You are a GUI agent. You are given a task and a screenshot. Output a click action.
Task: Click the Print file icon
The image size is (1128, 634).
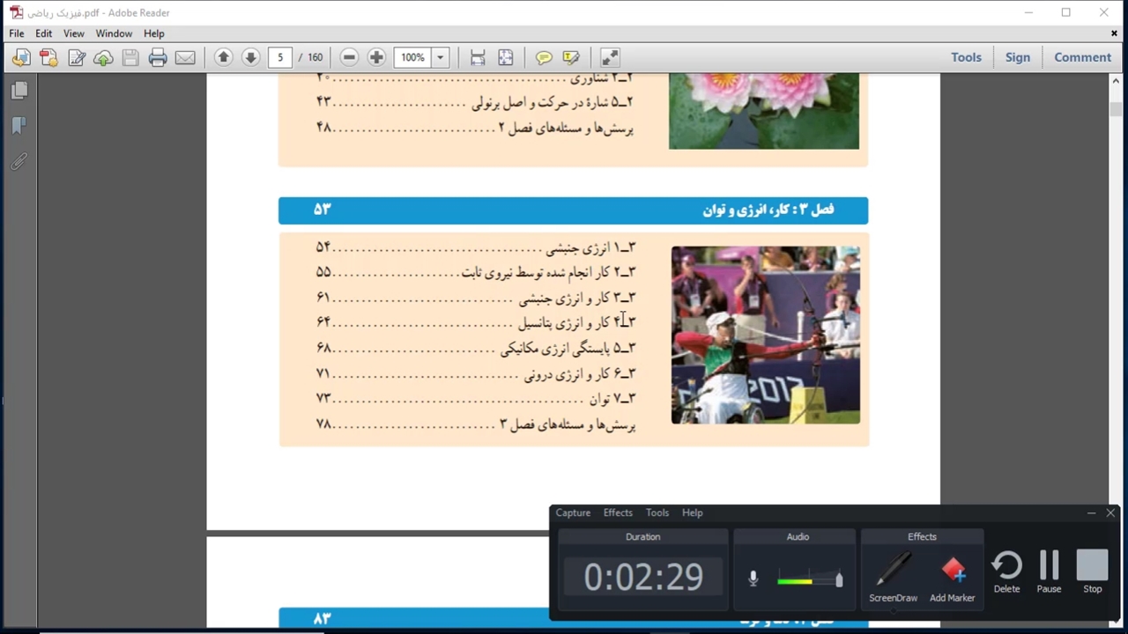158,58
